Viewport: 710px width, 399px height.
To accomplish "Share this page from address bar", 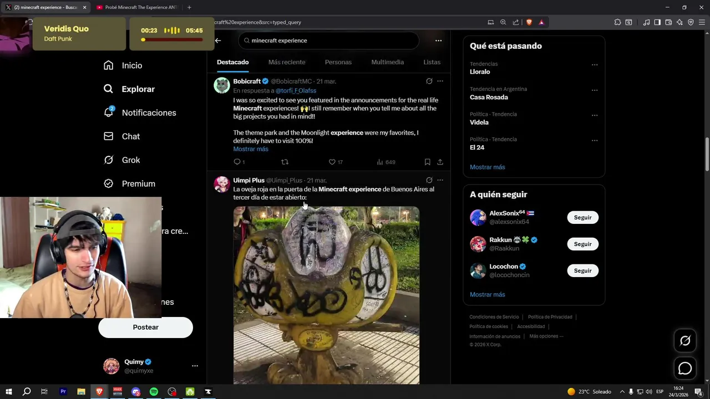I will 516,22.
